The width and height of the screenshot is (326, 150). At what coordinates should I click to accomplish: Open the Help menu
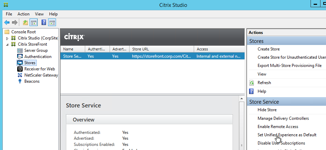click(54, 14)
